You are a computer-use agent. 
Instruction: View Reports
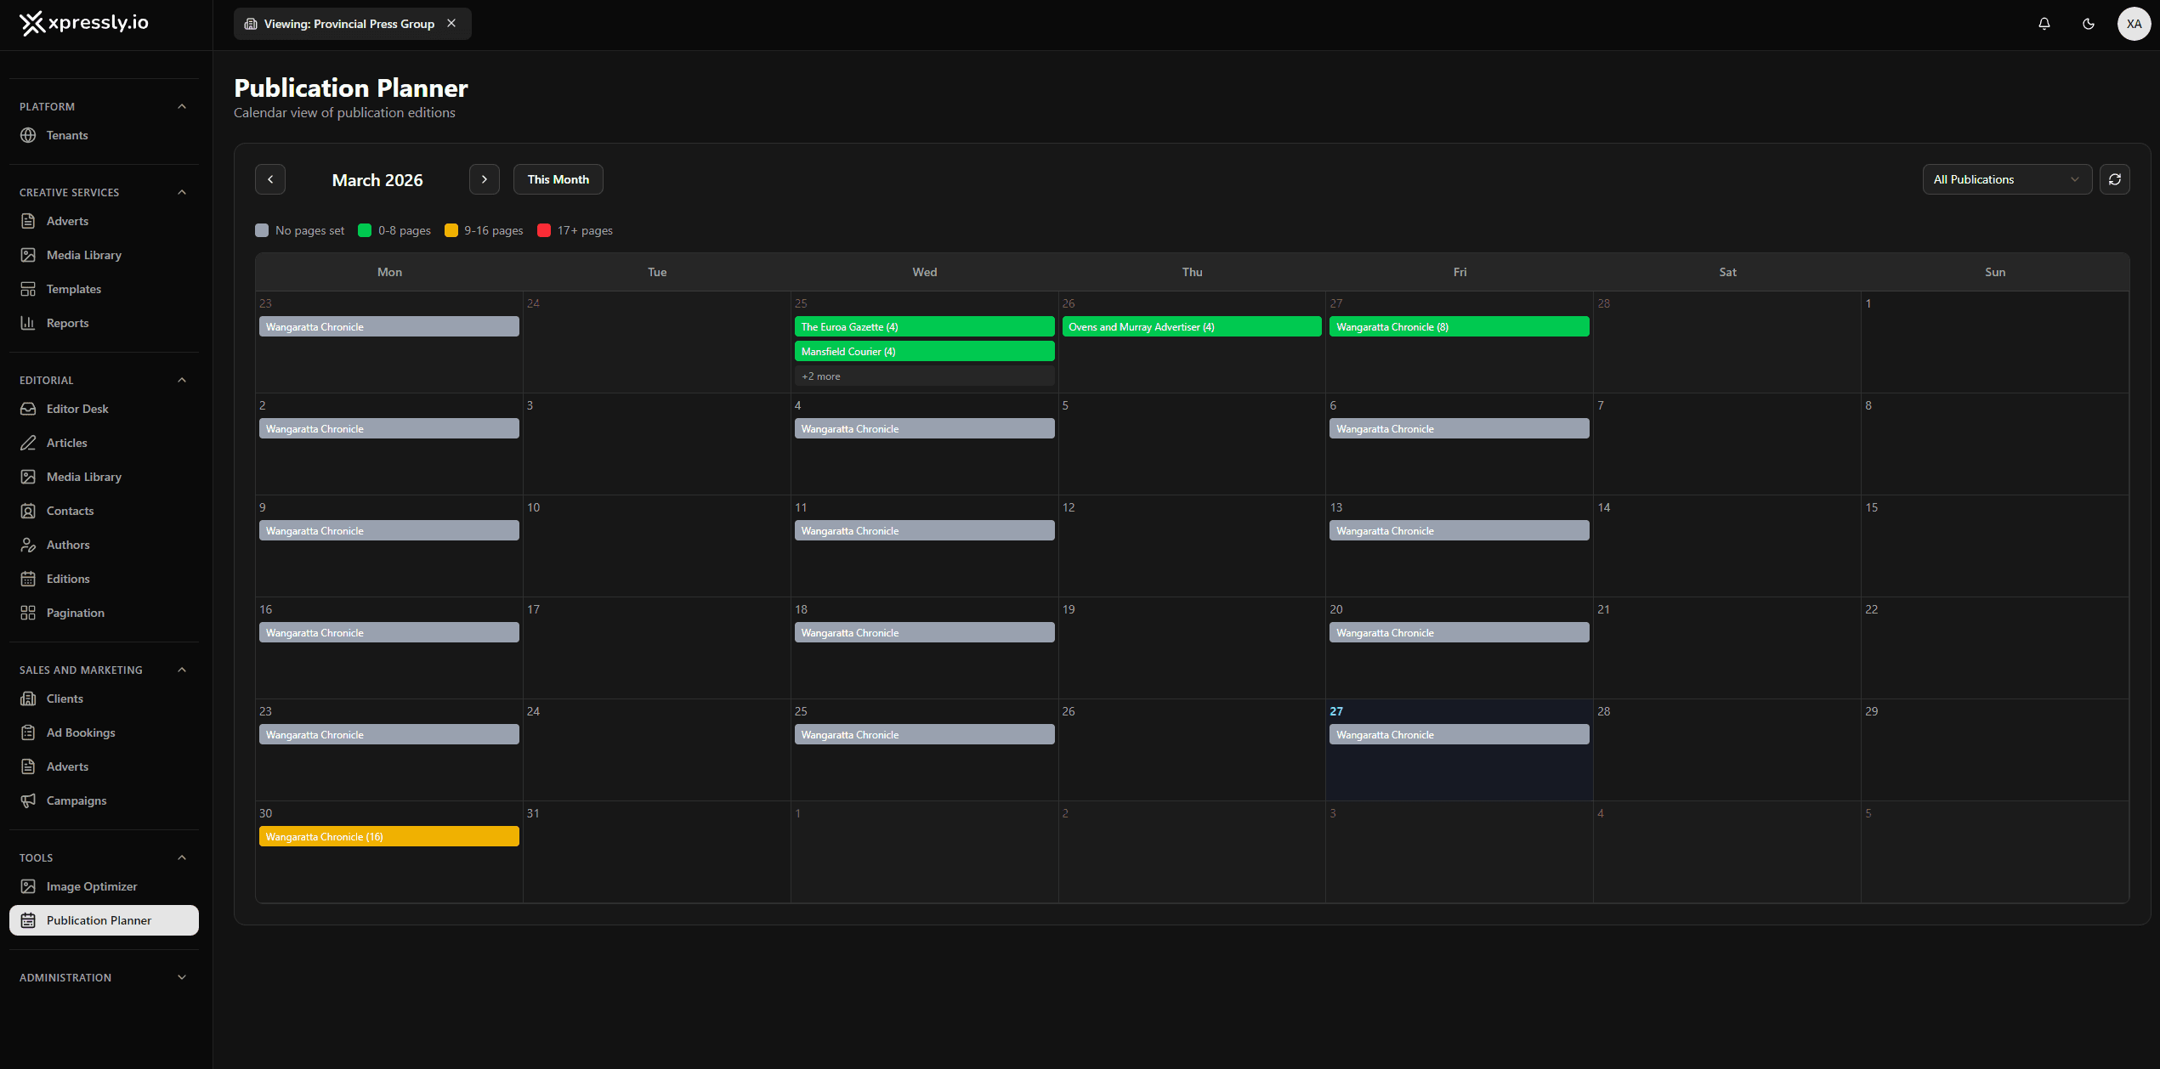pos(67,323)
